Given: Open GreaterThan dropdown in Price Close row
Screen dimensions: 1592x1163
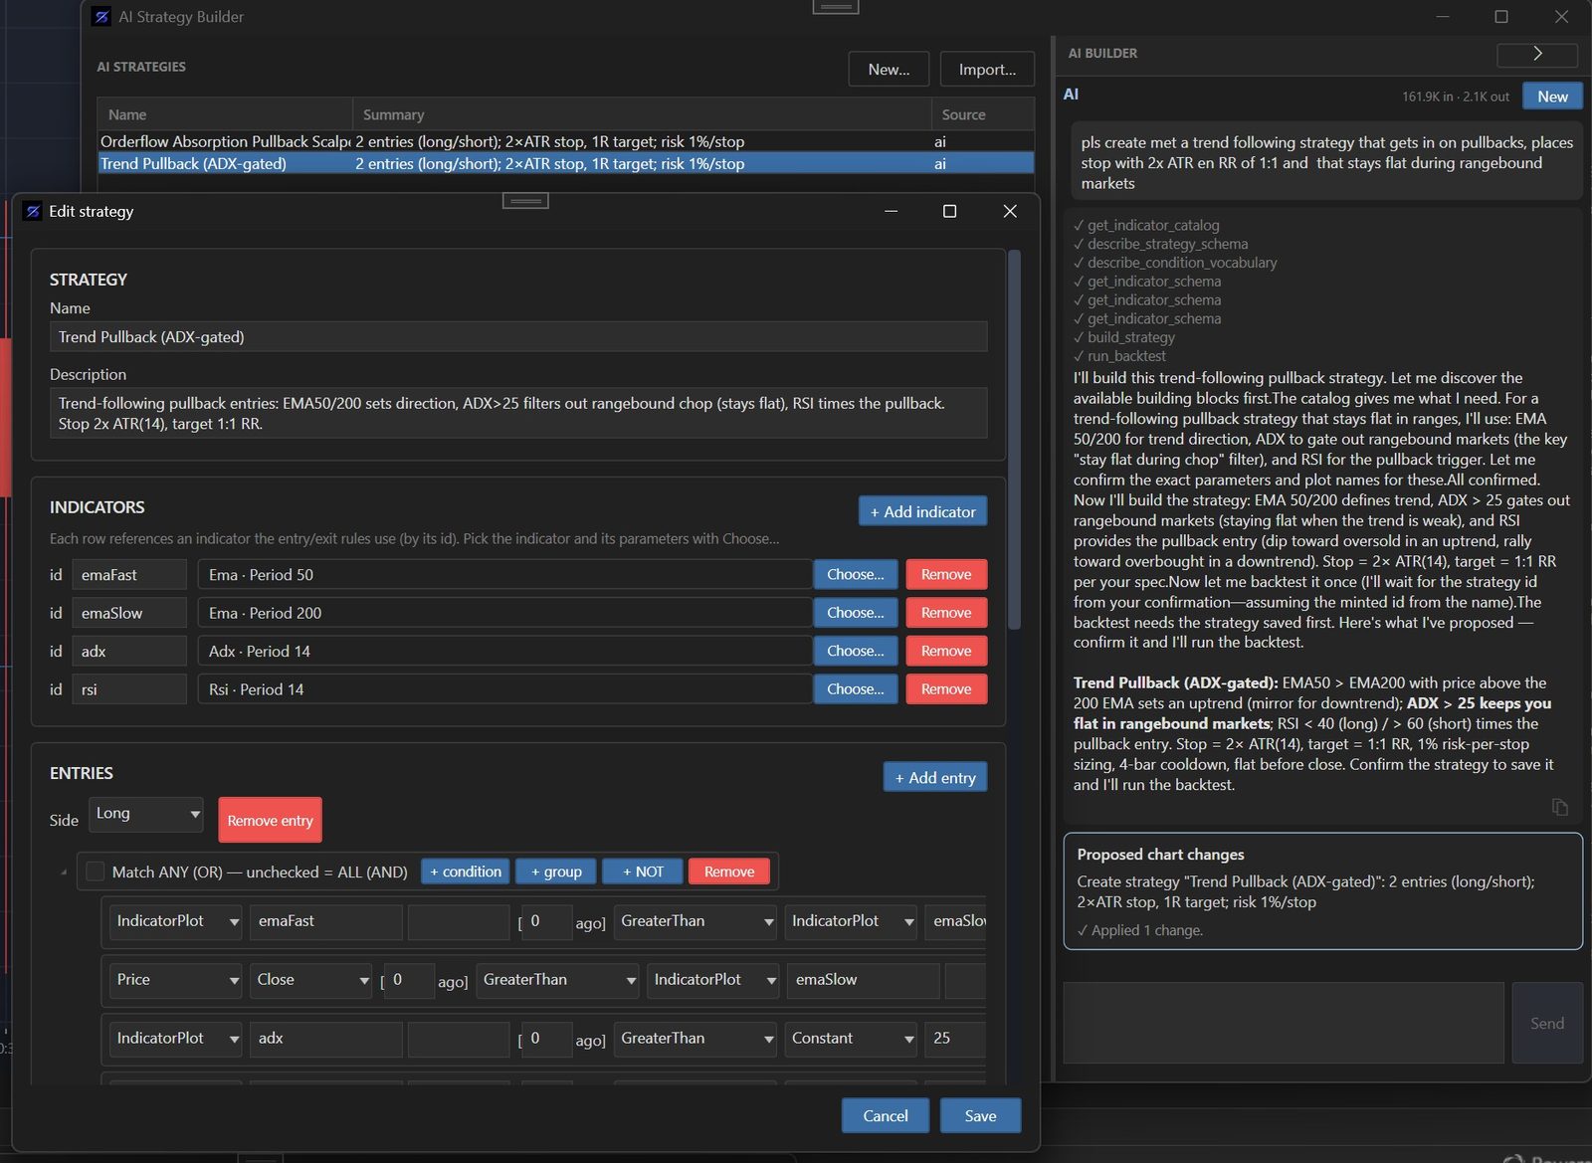Looking at the screenshot, I should (x=557, y=980).
